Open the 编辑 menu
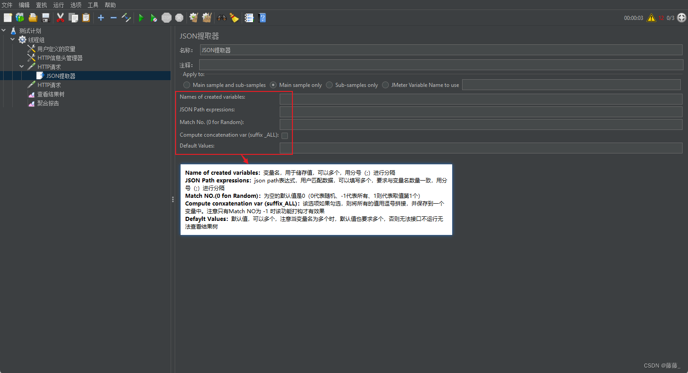This screenshot has width=688, height=373. pos(24,5)
